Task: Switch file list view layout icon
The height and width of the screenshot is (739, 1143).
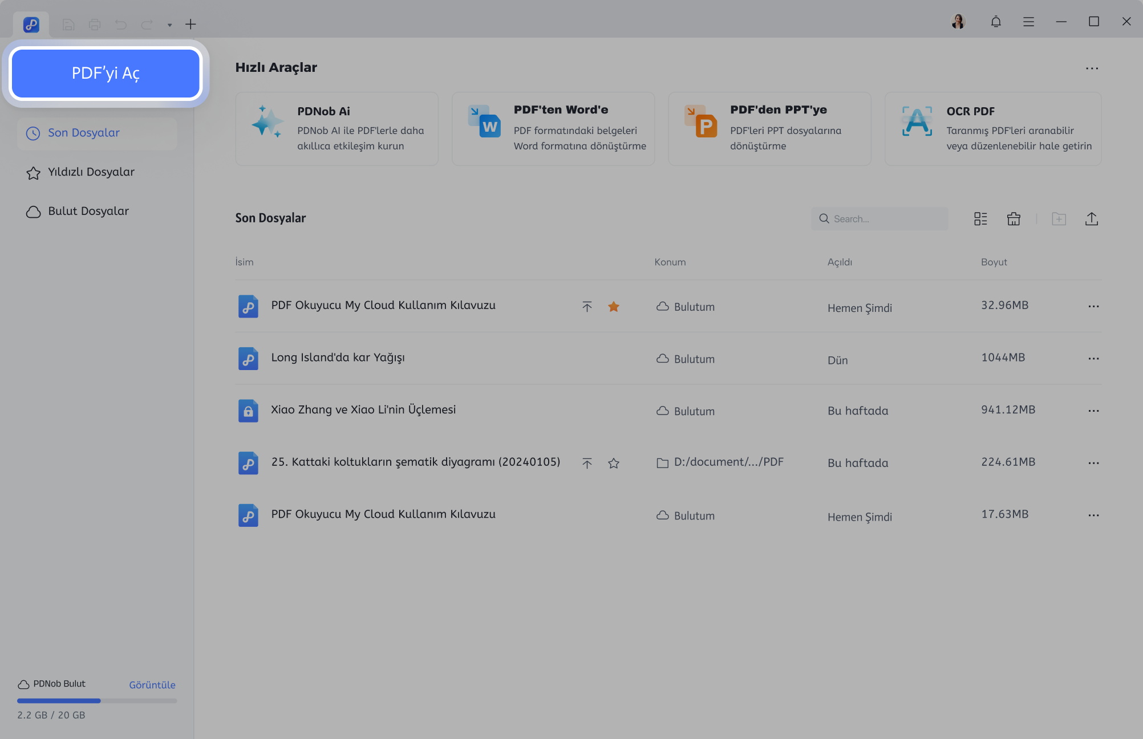Action: pyautogui.click(x=980, y=219)
